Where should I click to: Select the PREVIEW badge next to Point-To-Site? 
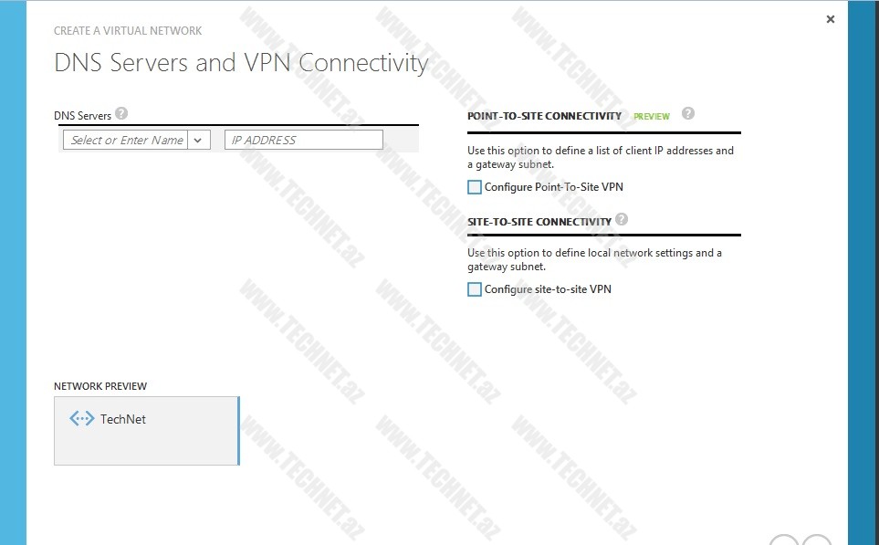pos(652,116)
